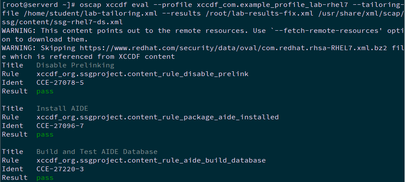Click the 'Disable Prelinking' title text
The image size is (405, 182).
click(75, 65)
